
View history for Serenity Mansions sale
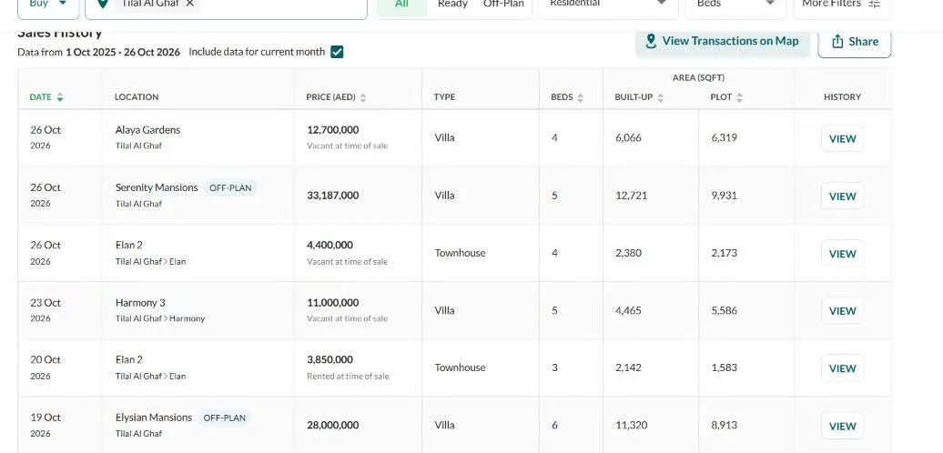842,196
